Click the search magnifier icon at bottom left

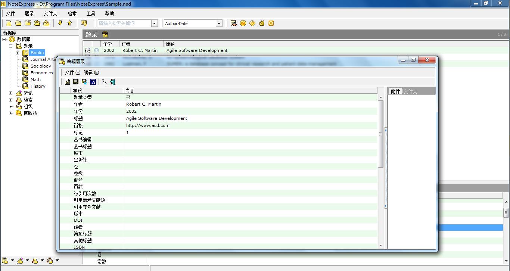(x=35, y=261)
